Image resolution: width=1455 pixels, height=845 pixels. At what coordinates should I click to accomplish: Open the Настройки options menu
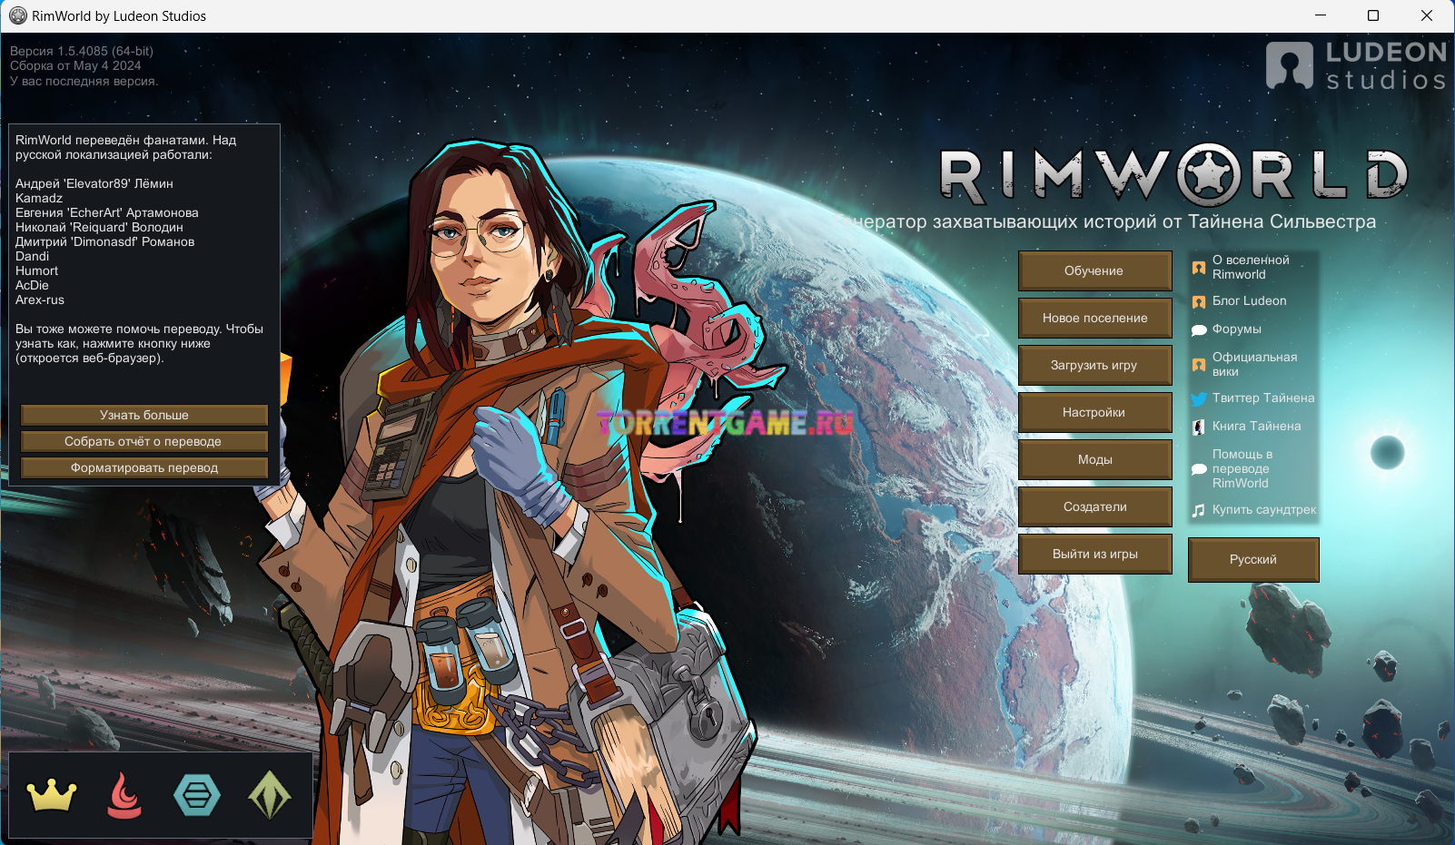[x=1094, y=413]
